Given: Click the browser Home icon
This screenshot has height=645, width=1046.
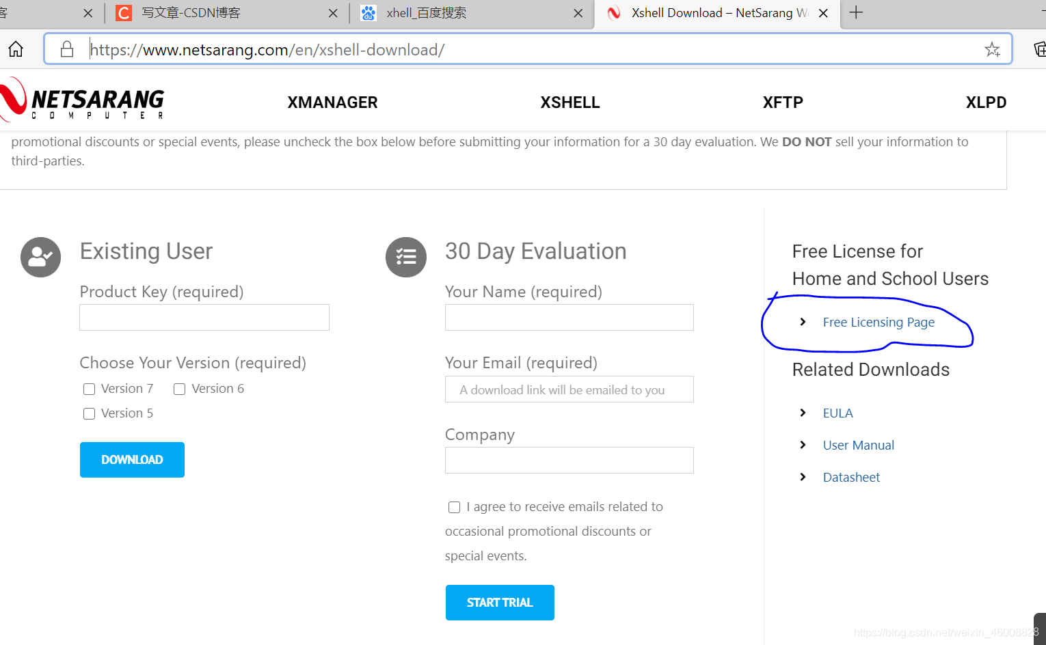Looking at the screenshot, I should (x=16, y=49).
